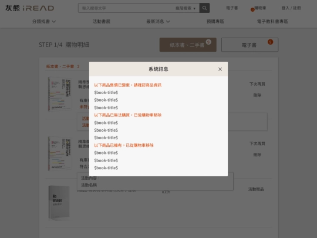Click 刪除 for the first book
The height and width of the screenshot is (238, 317).
[x=257, y=95]
